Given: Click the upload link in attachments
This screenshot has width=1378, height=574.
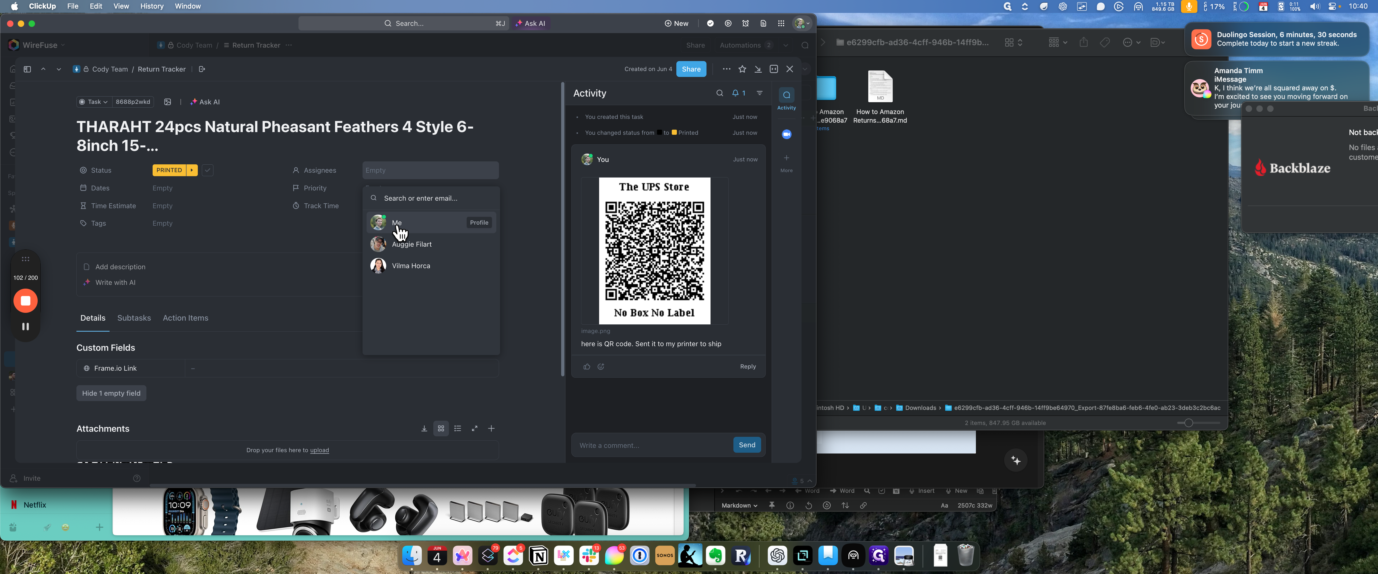Looking at the screenshot, I should [x=319, y=450].
